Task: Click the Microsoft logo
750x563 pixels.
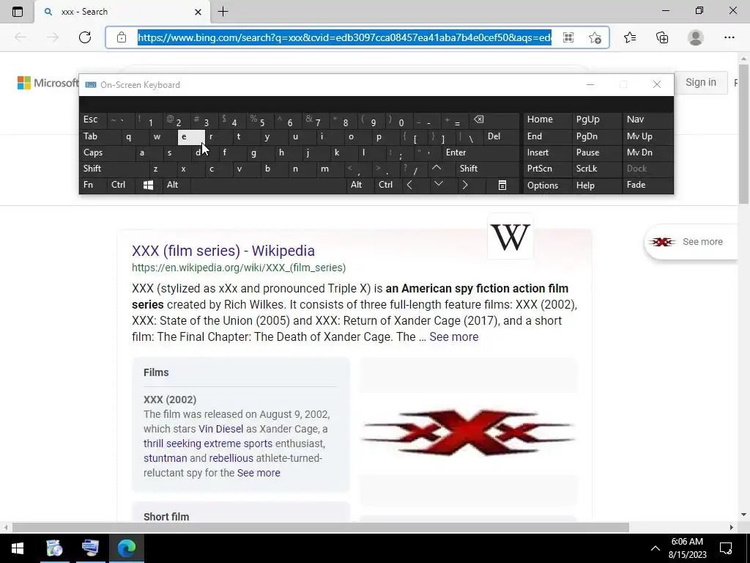Action: pyautogui.click(x=48, y=83)
